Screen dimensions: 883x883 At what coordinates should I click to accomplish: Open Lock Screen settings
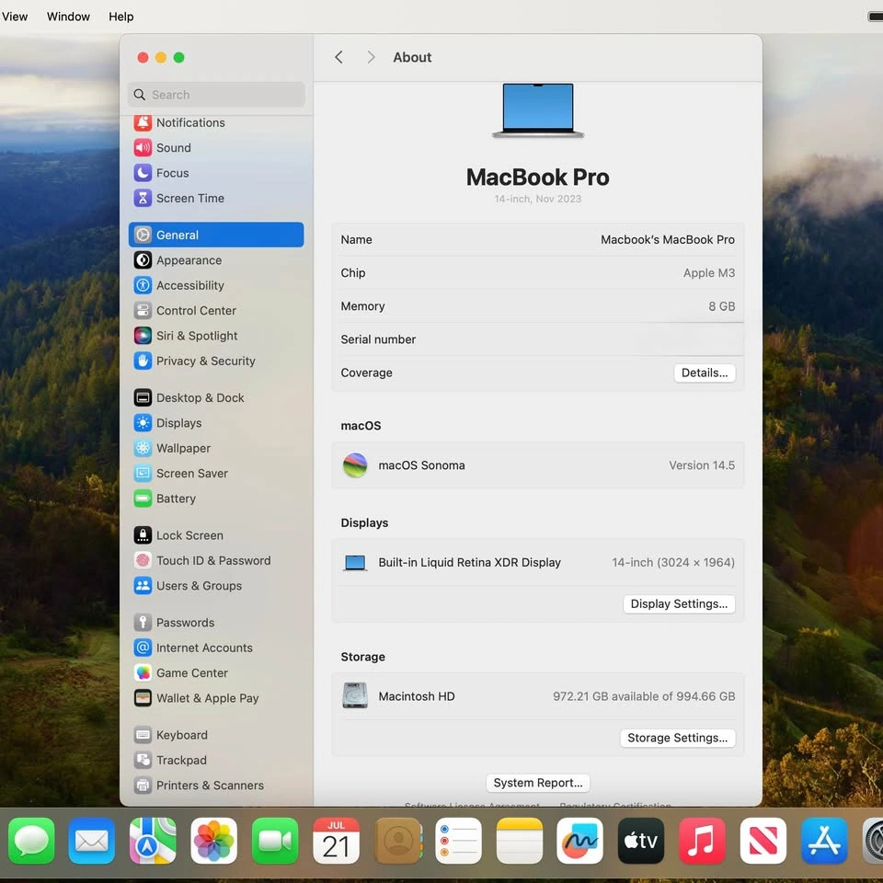215,535
